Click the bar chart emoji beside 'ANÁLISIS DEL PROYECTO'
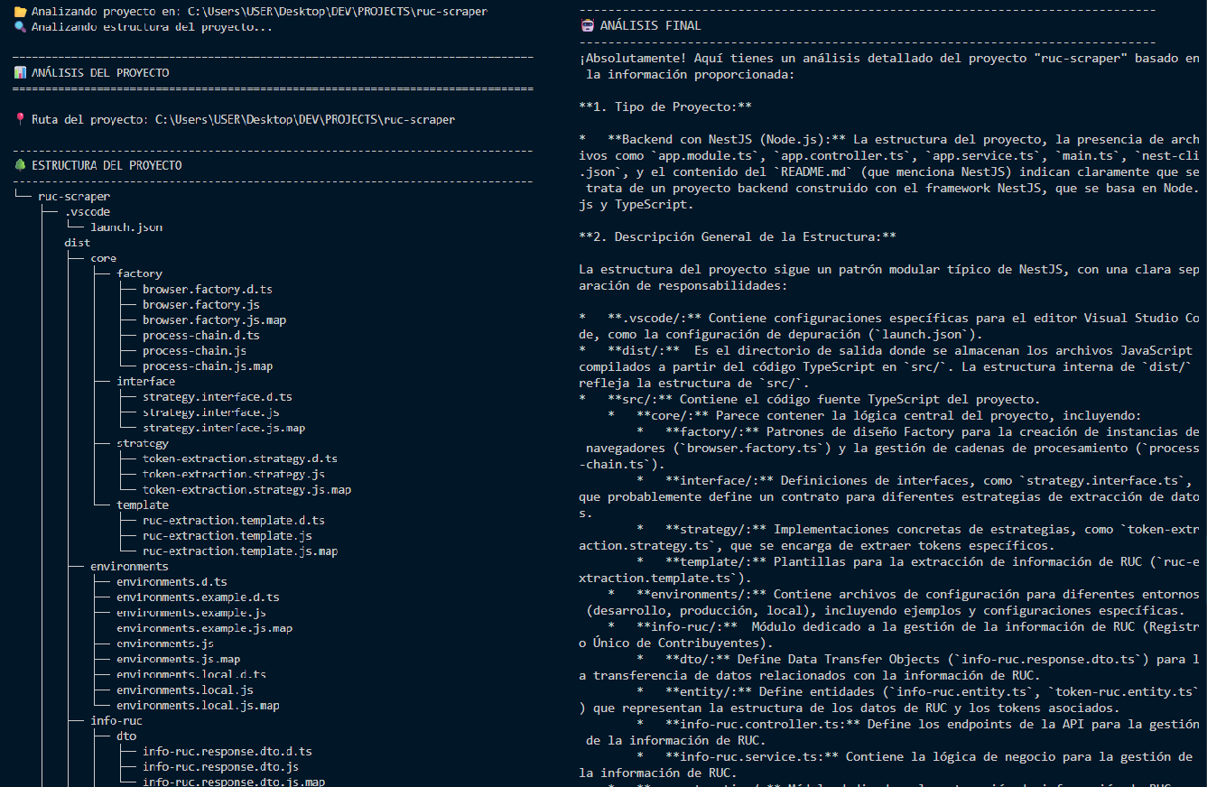This screenshot has width=1207, height=787. pos(20,73)
